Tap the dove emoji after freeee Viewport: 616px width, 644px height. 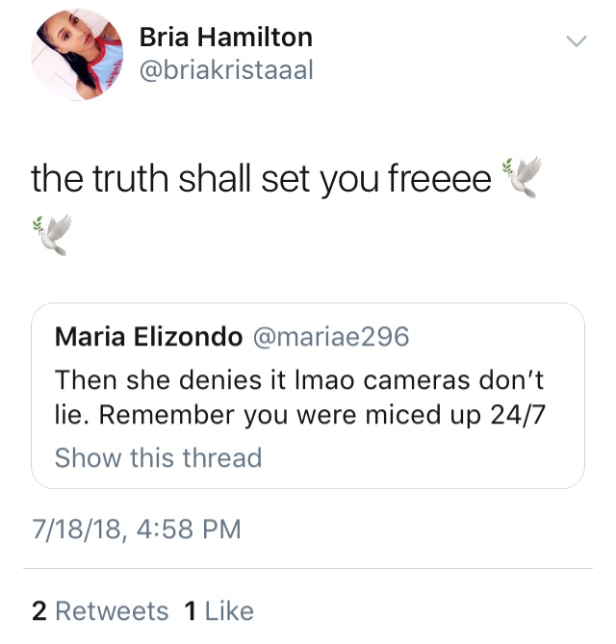[522, 177]
